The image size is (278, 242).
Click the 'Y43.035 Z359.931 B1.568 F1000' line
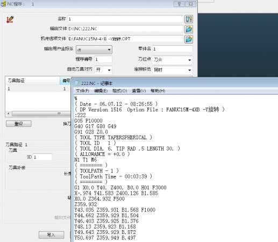[x=115, y=210]
